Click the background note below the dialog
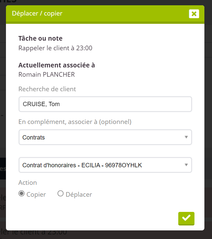 click(x=36, y=233)
